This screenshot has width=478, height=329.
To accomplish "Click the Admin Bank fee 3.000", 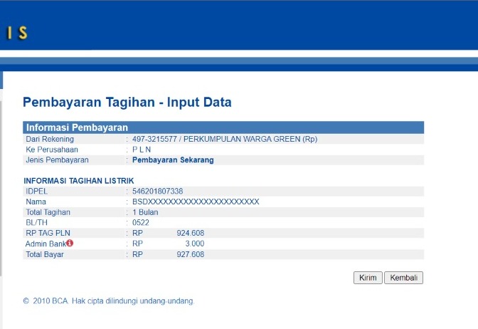I will click(195, 244).
